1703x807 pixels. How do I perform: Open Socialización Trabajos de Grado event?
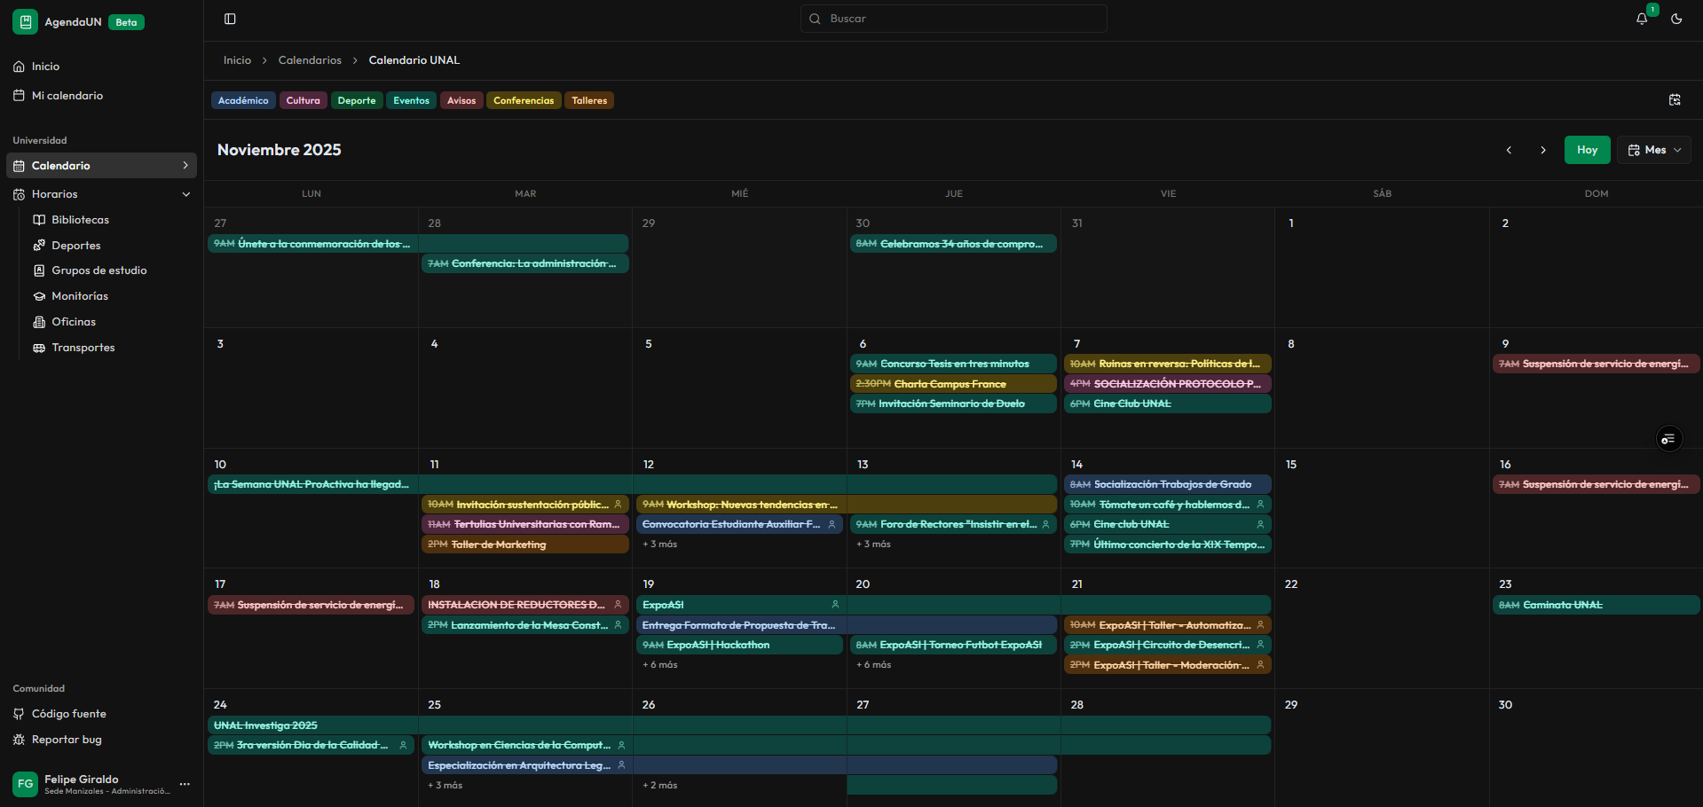(1168, 485)
